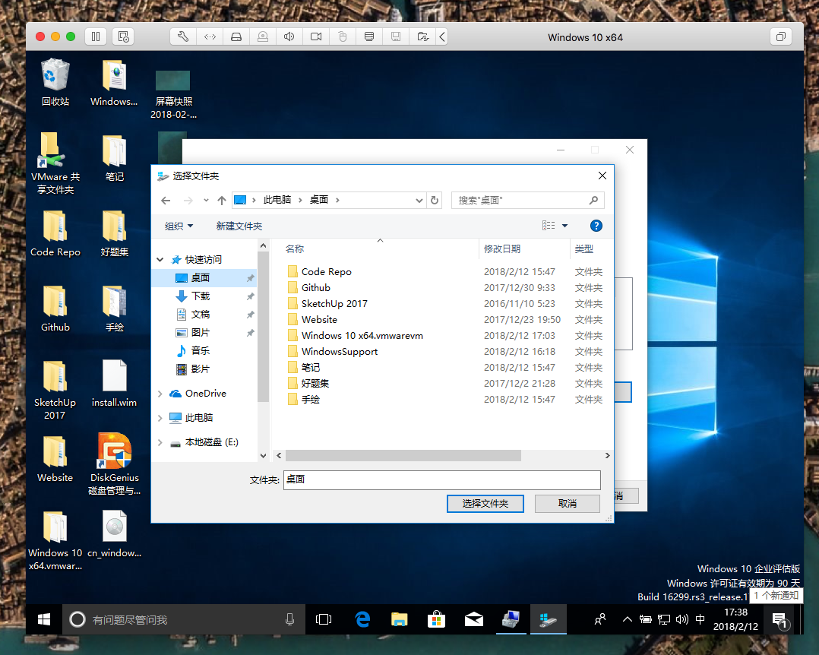
Task: Open Microsoft Edge from the taskbar
Action: [362, 619]
